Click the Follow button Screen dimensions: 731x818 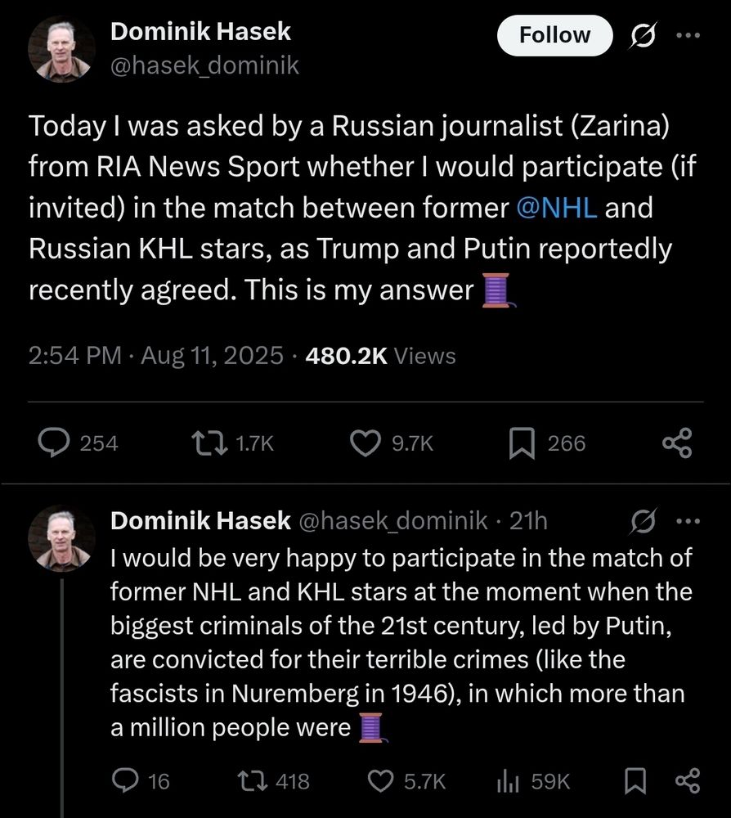pos(554,35)
